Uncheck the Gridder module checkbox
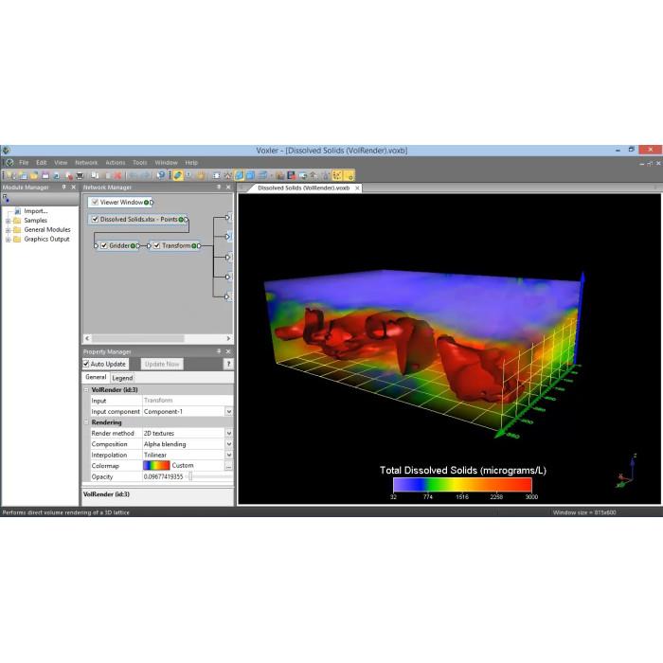 (104, 245)
